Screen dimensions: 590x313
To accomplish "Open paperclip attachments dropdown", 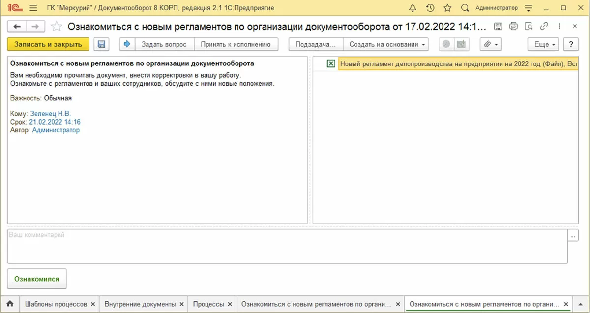I will point(490,44).
